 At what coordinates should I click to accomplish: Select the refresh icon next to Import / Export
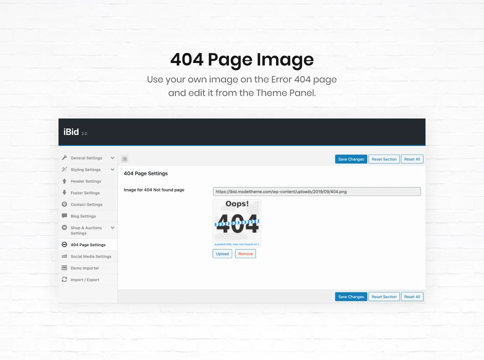tap(64, 279)
